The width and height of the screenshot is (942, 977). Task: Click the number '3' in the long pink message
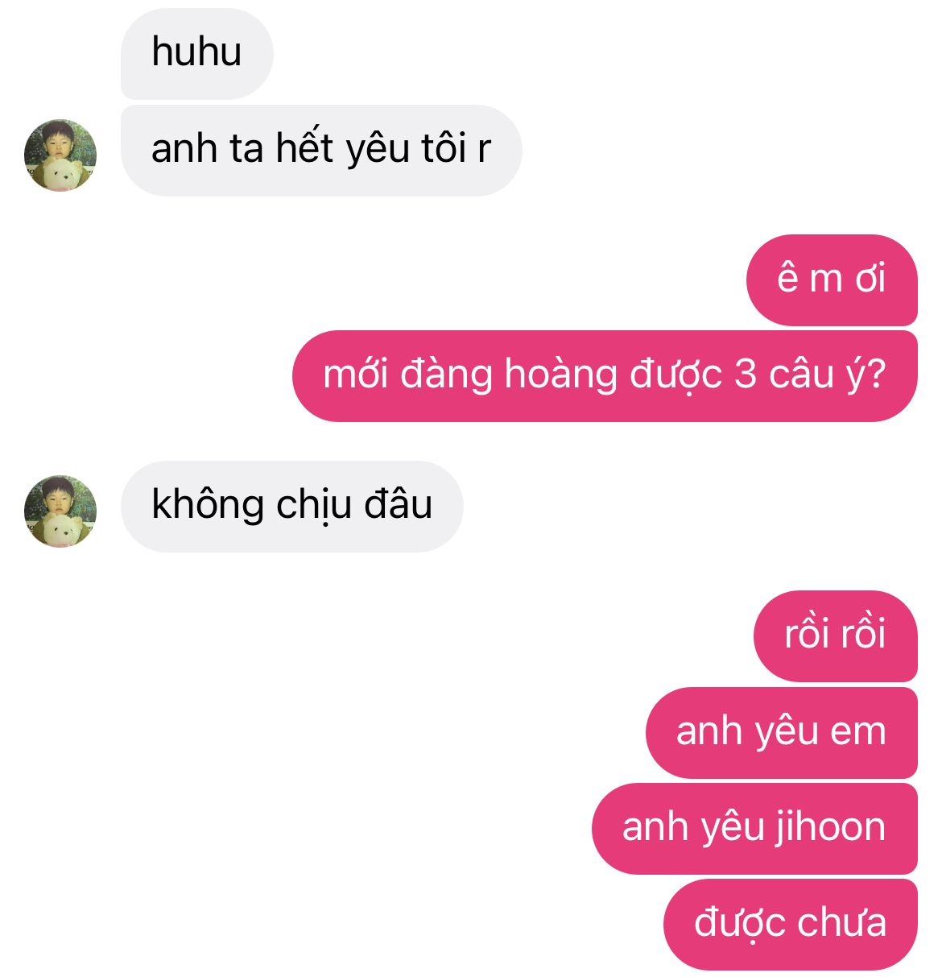(x=746, y=375)
